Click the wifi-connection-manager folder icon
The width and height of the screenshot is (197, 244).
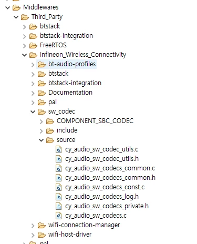click(42, 225)
